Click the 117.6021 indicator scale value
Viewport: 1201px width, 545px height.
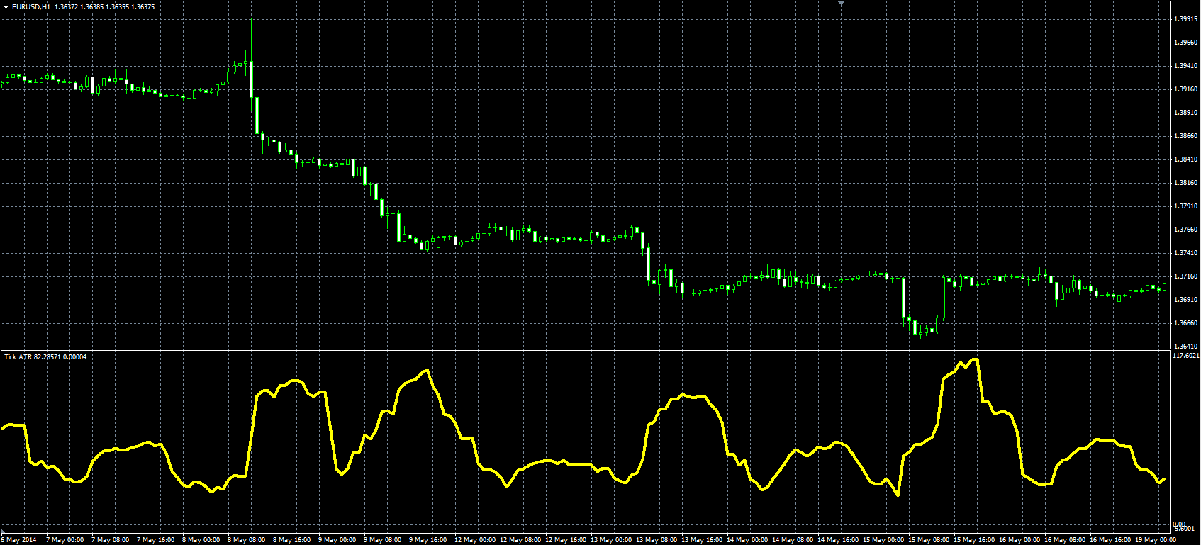coord(1187,356)
